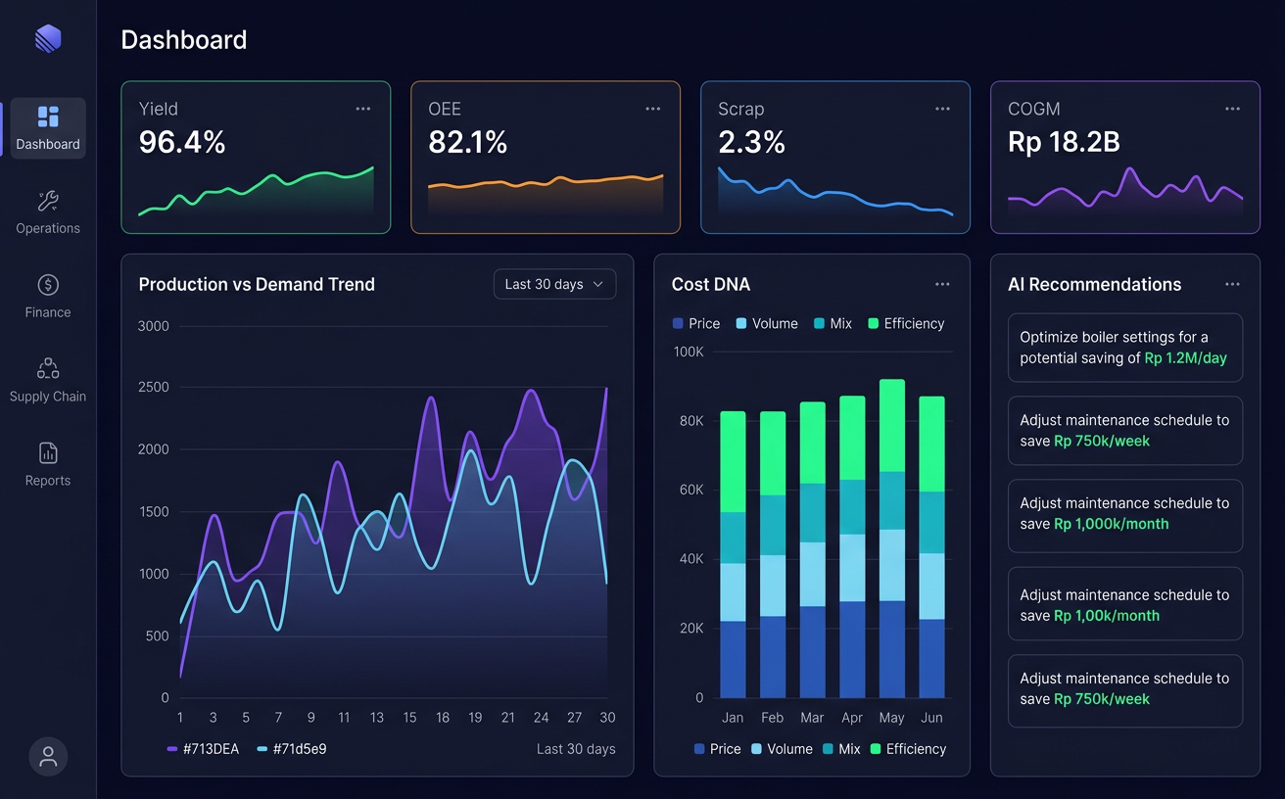The height and width of the screenshot is (799, 1285).
Task: Click the COGM value Rp 18.2B
Action: coord(1064,143)
